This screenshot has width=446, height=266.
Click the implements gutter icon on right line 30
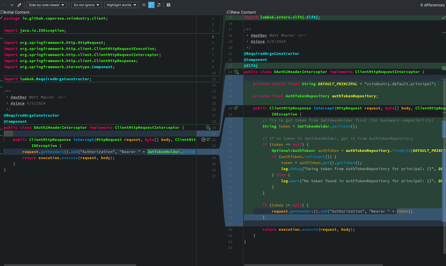point(236,108)
